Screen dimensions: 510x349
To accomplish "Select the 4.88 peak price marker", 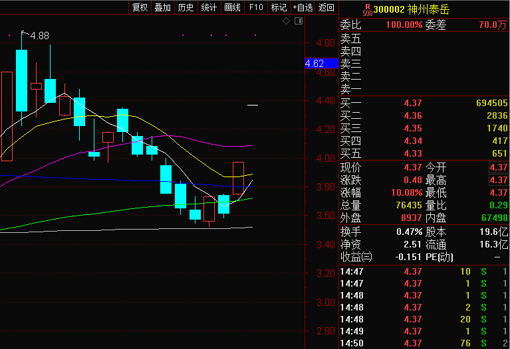I will (x=39, y=35).
